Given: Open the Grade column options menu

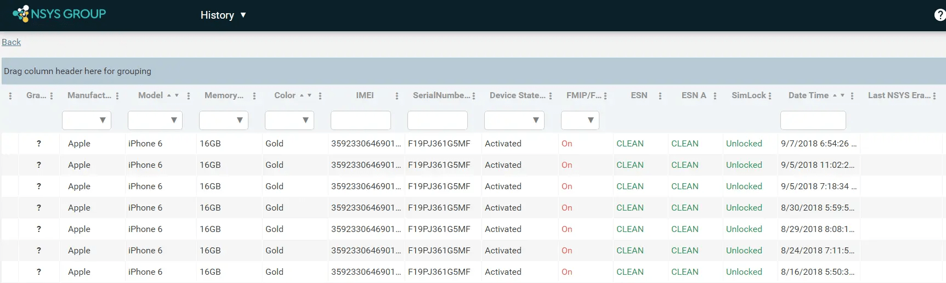Looking at the screenshot, I should 52,96.
